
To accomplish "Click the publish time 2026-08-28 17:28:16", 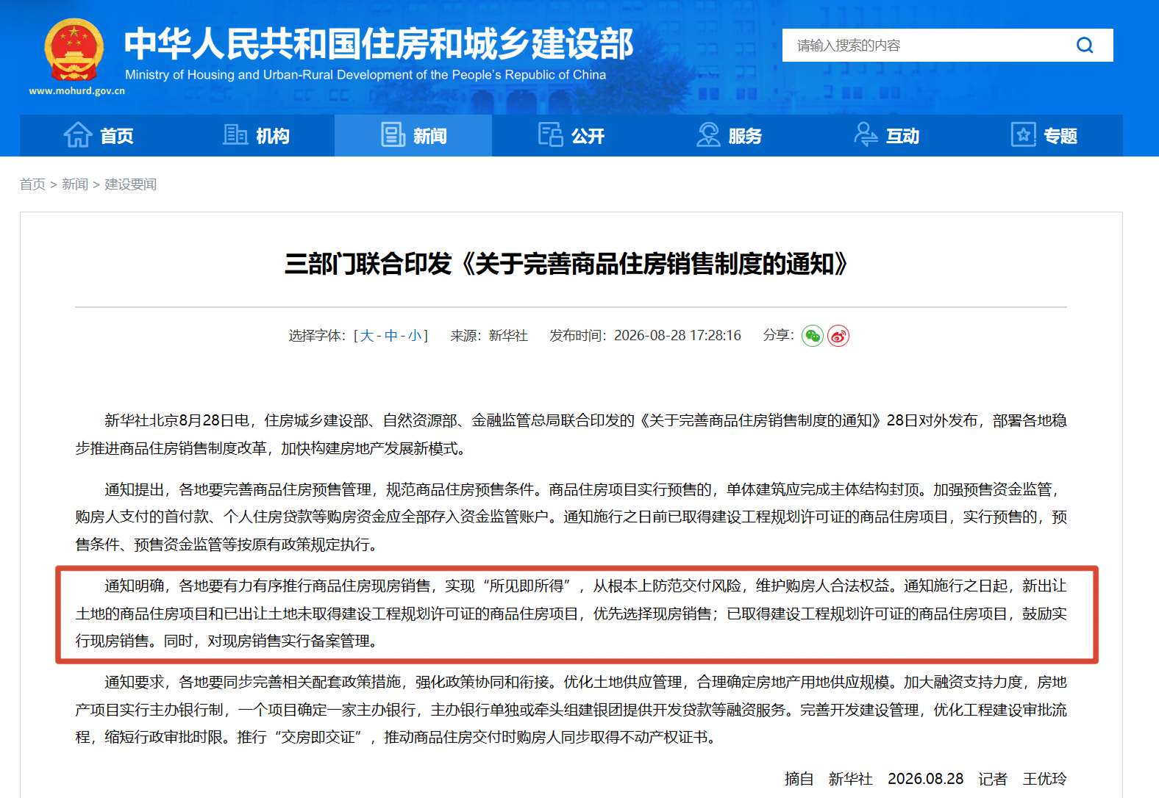I will pos(677,336).
